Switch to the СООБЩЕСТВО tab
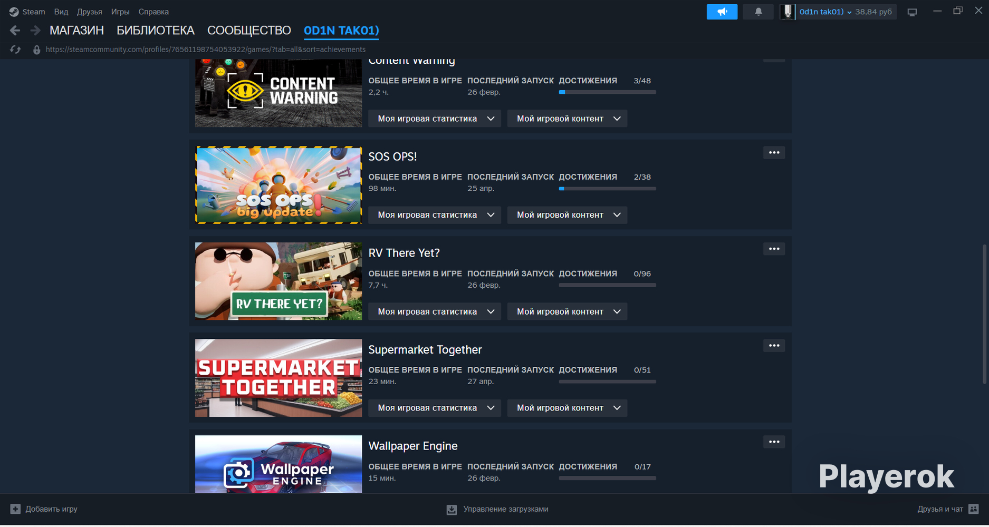This screenshot has height=527, width=989. (x=249, y=31)
